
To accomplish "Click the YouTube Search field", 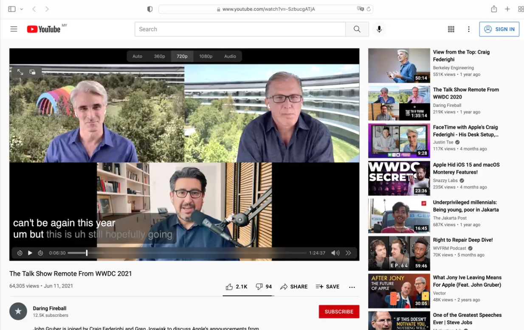I will pyautogui.click(x=240, y=29).
